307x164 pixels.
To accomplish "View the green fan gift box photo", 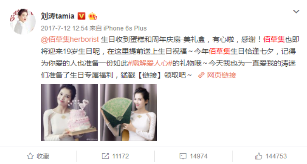I will click(128, 112).
